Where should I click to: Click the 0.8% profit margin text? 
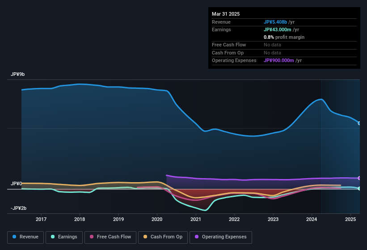point(284,37)
